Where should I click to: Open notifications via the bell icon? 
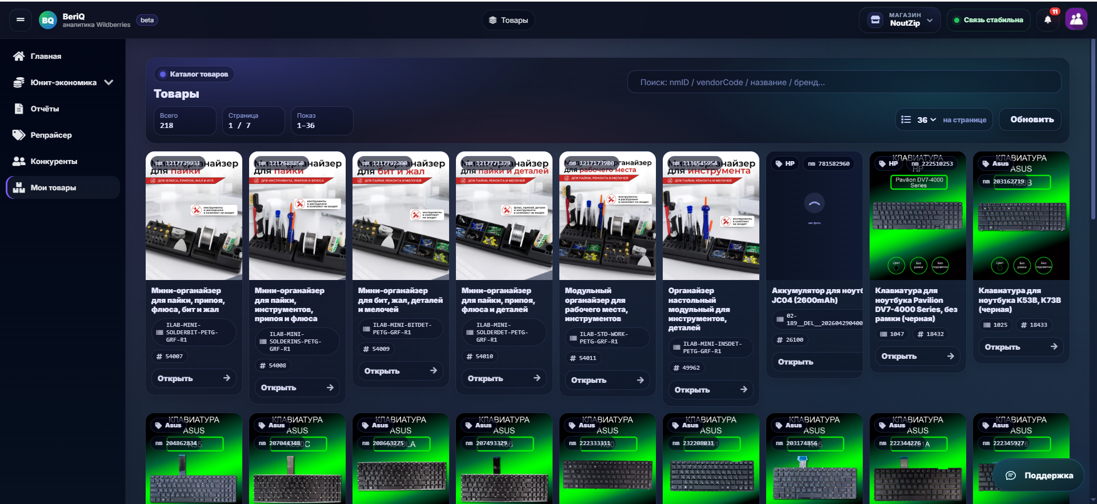pos(1048,20)
